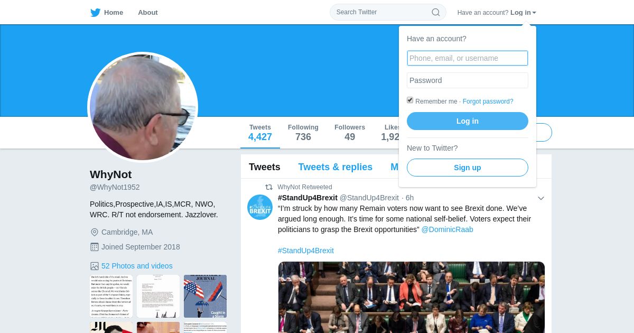This screenshot has width=634, height=333.
Task: Toggle the Remember me checkbox
Action: pyautogui.click(x=410, y=100)
